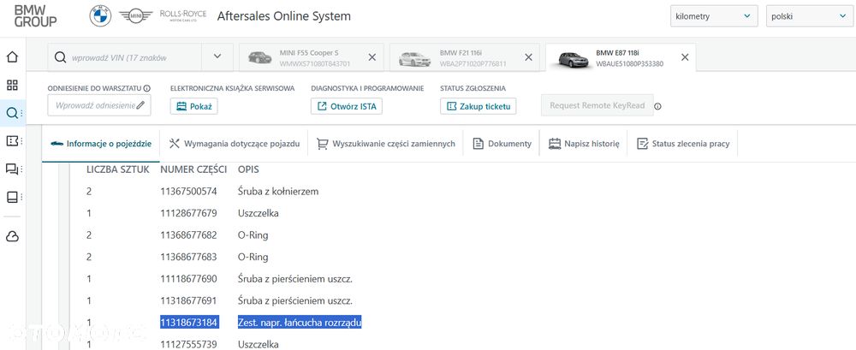Image resolution: width=856 pixels, height=350 pixels.
Task: Click the Pokaż service book button
Action: click(194, 106)
